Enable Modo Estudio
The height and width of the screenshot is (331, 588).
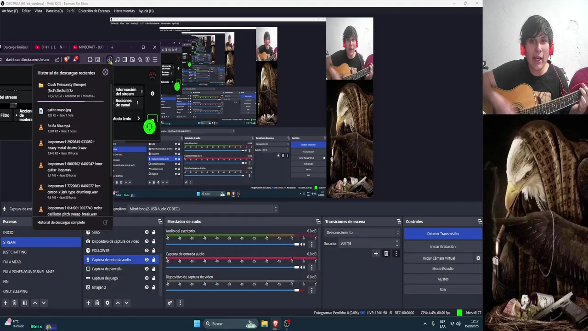click(443, 268)
